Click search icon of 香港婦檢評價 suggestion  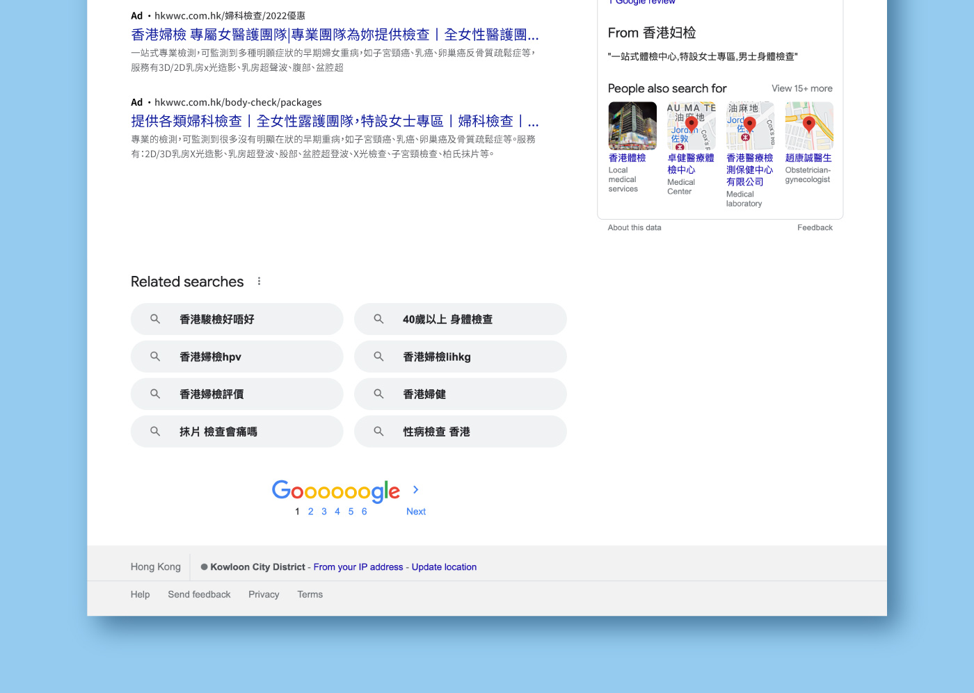click(x=155, y=394)
